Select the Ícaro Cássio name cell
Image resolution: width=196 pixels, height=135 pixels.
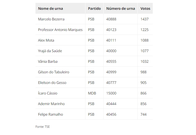pos(60,93)
